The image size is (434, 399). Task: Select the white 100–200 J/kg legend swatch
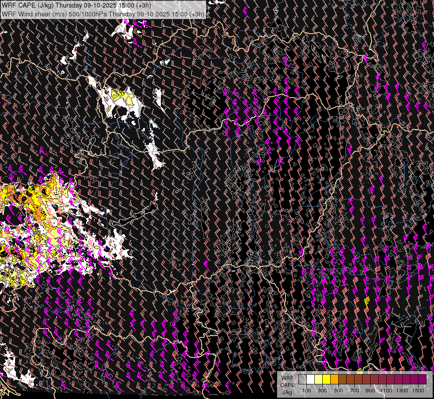pyautogui.click(x=311, y=379)
